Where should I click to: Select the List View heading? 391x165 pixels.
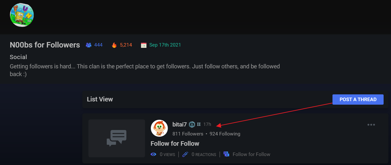click(100, 99)
